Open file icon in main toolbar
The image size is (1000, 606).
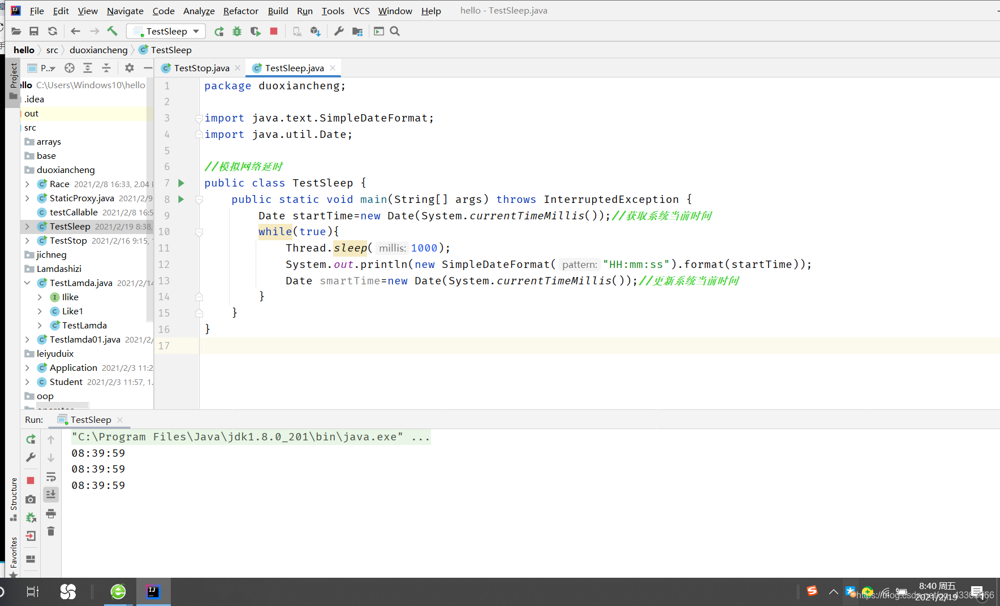pyautogui.click(x=16, y=32)
